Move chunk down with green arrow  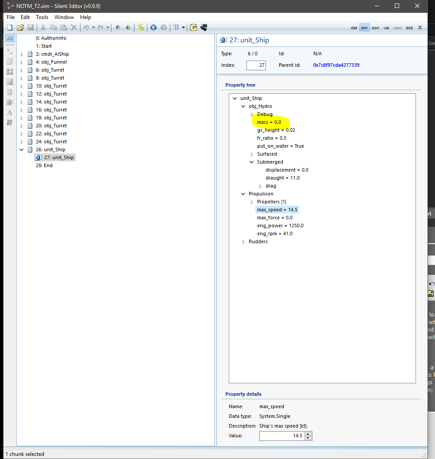(128, 27)
